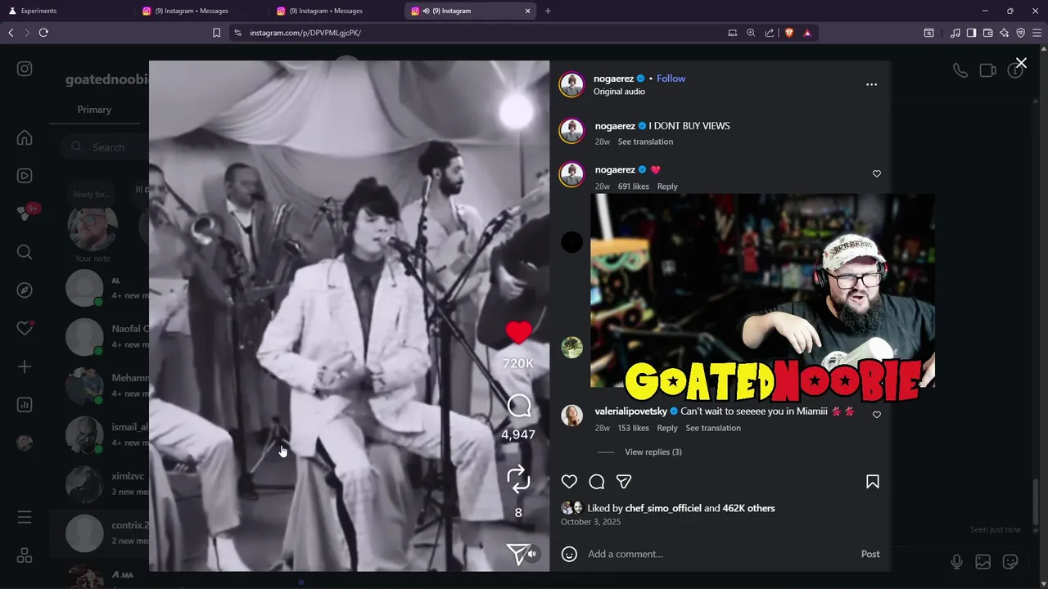Open Reels from Instagram sidebar

25,176
